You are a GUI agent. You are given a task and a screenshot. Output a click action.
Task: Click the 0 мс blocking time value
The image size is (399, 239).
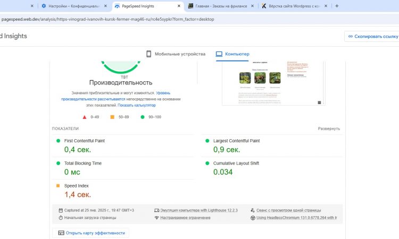click(72, 172)
